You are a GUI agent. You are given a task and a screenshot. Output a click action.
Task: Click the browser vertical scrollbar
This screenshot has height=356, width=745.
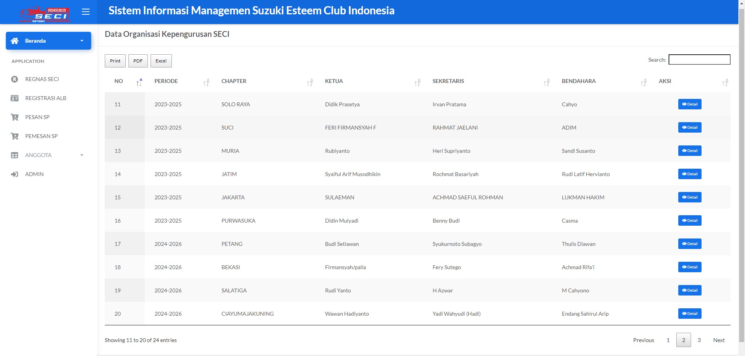click(741, 155)
